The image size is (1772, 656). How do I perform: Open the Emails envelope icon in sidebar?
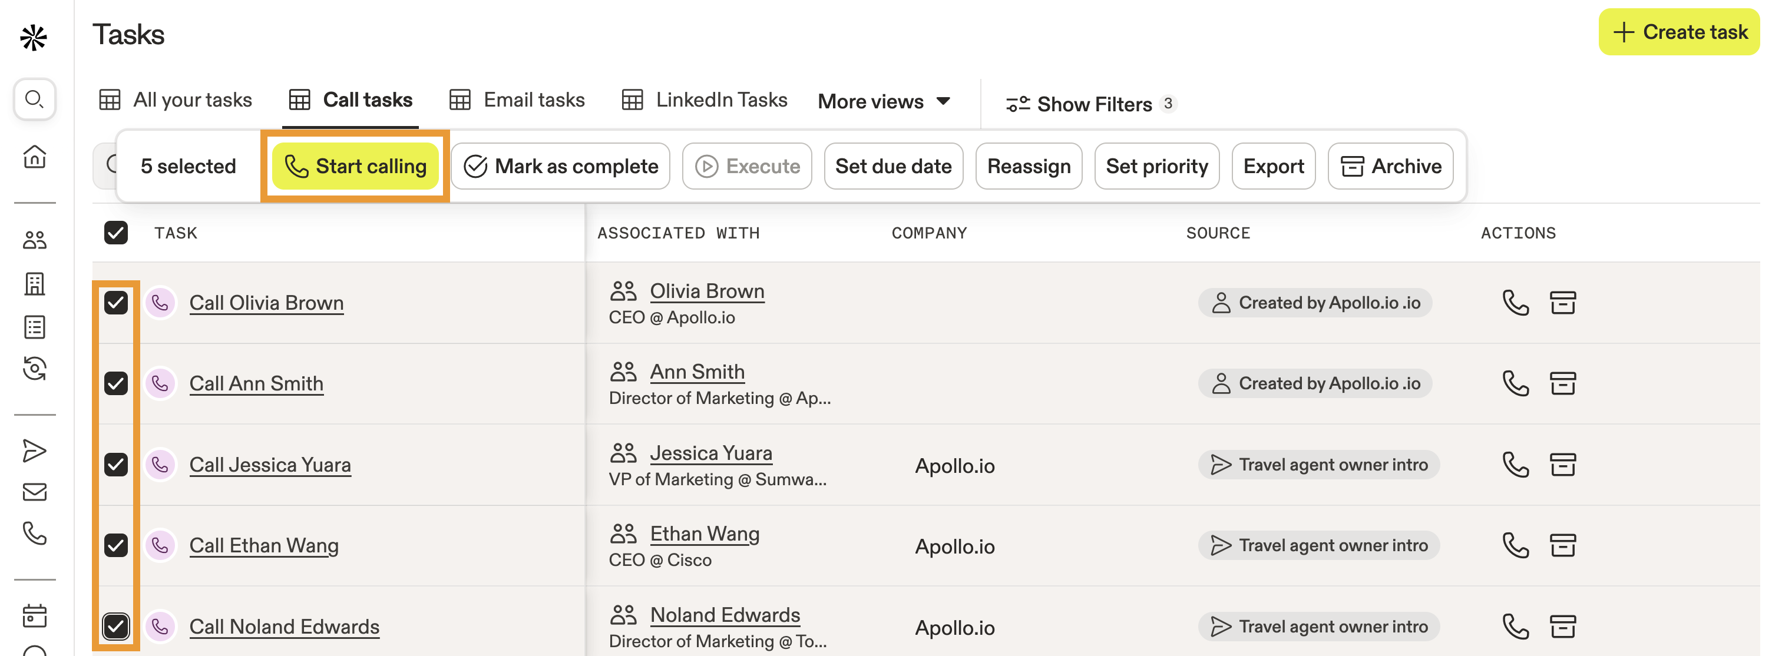pyautogui.click(x=34, y=492)
